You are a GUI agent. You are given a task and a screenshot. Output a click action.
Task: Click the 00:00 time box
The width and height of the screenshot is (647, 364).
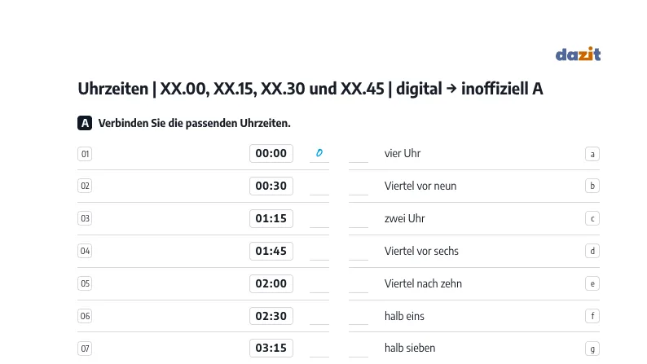[x=271, y=153]
